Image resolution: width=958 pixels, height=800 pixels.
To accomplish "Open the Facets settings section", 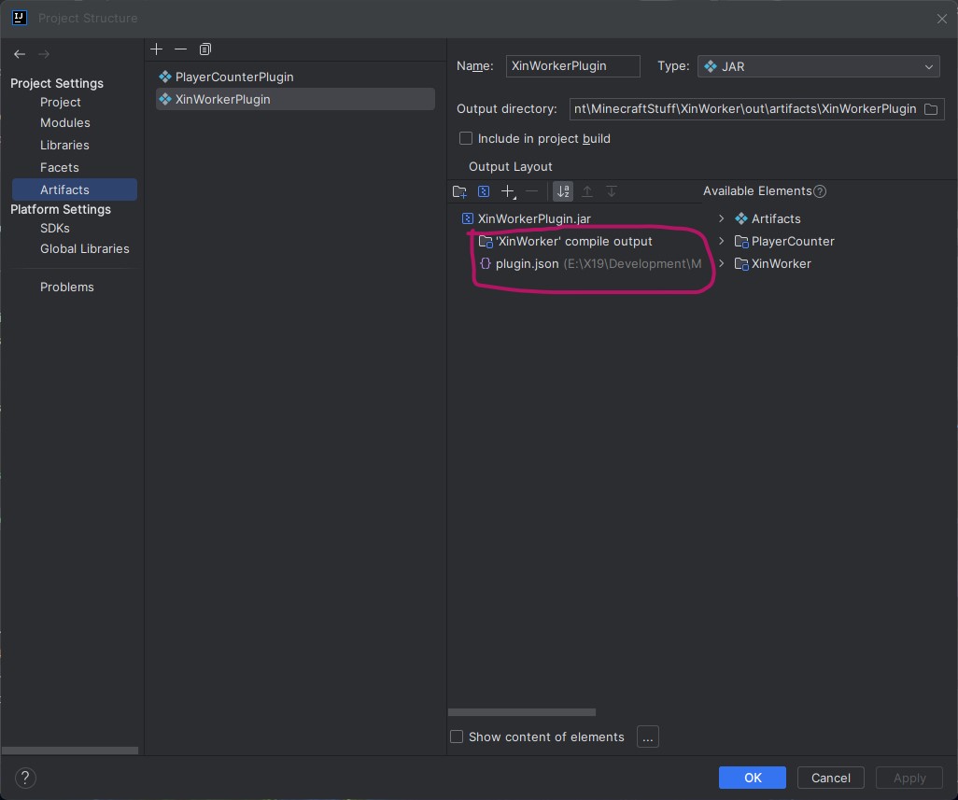I will (59, 167).
